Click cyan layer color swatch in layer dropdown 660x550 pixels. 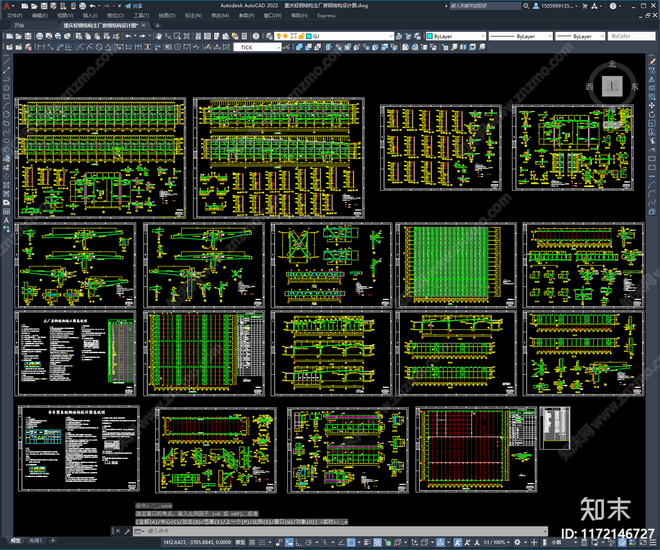click(309, 36)
